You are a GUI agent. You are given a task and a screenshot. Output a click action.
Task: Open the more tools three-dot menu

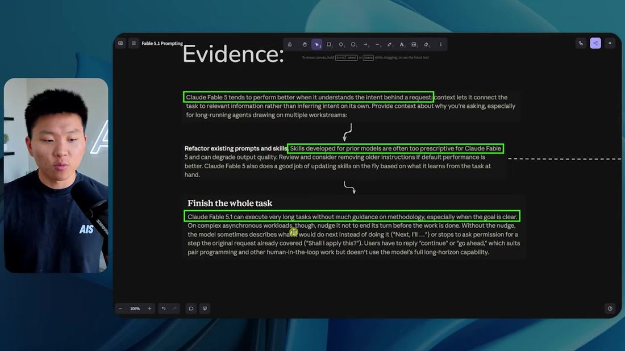pyautogui.click(x=441, y=45)
